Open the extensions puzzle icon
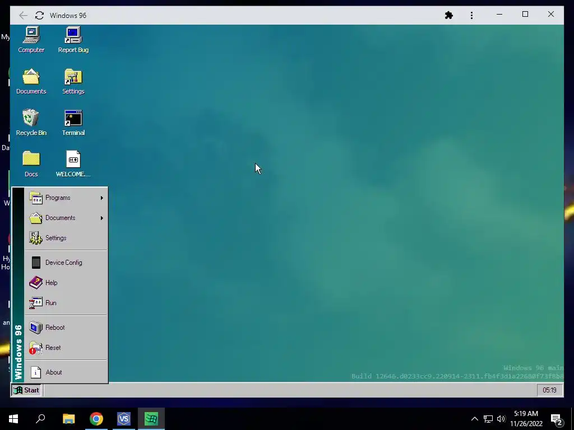The width and height of the screenshot is (574, 430). tap(449, 15)
